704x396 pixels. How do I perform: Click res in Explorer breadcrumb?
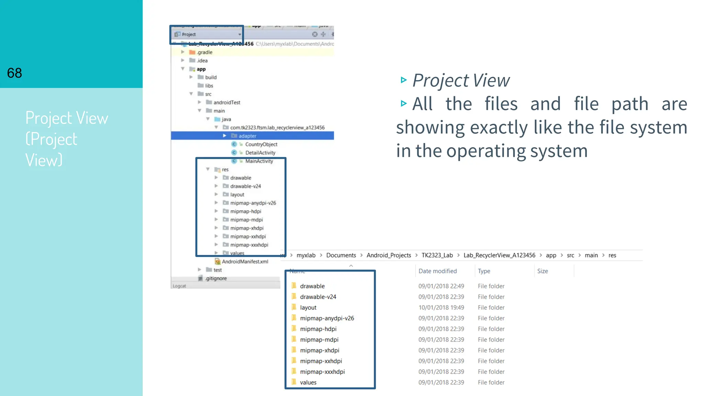(612, 255)
